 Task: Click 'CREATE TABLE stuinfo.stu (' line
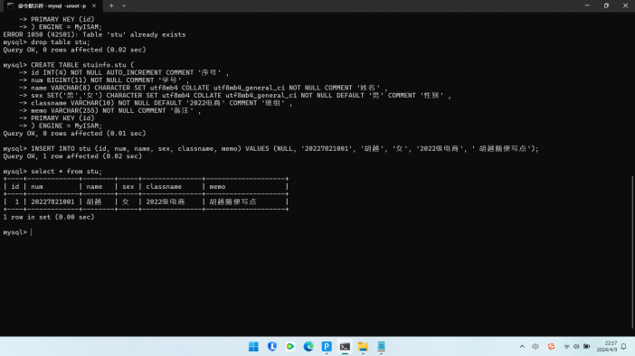pos(82,65)
